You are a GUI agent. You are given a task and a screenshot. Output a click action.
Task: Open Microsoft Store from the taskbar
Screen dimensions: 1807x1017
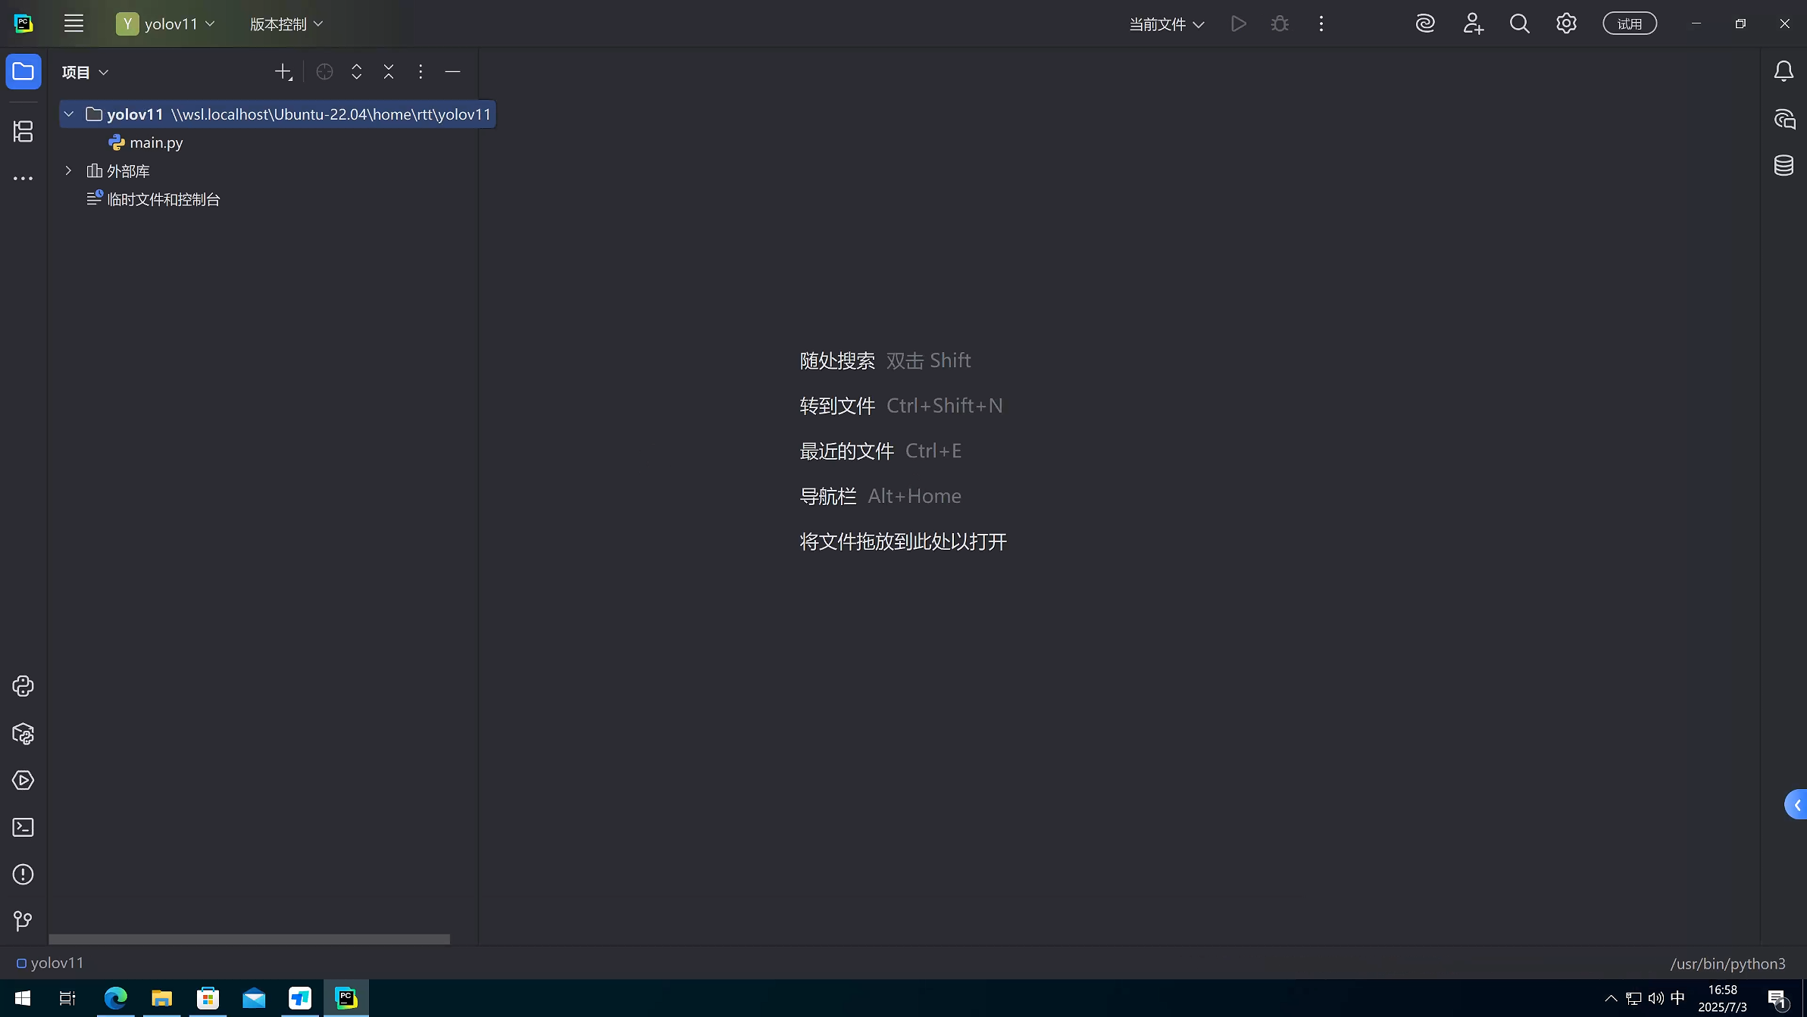tap(208, 998)
